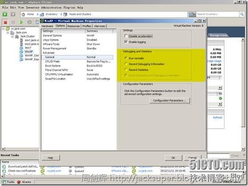Click the grey forward navigation icon

point(13,14)
